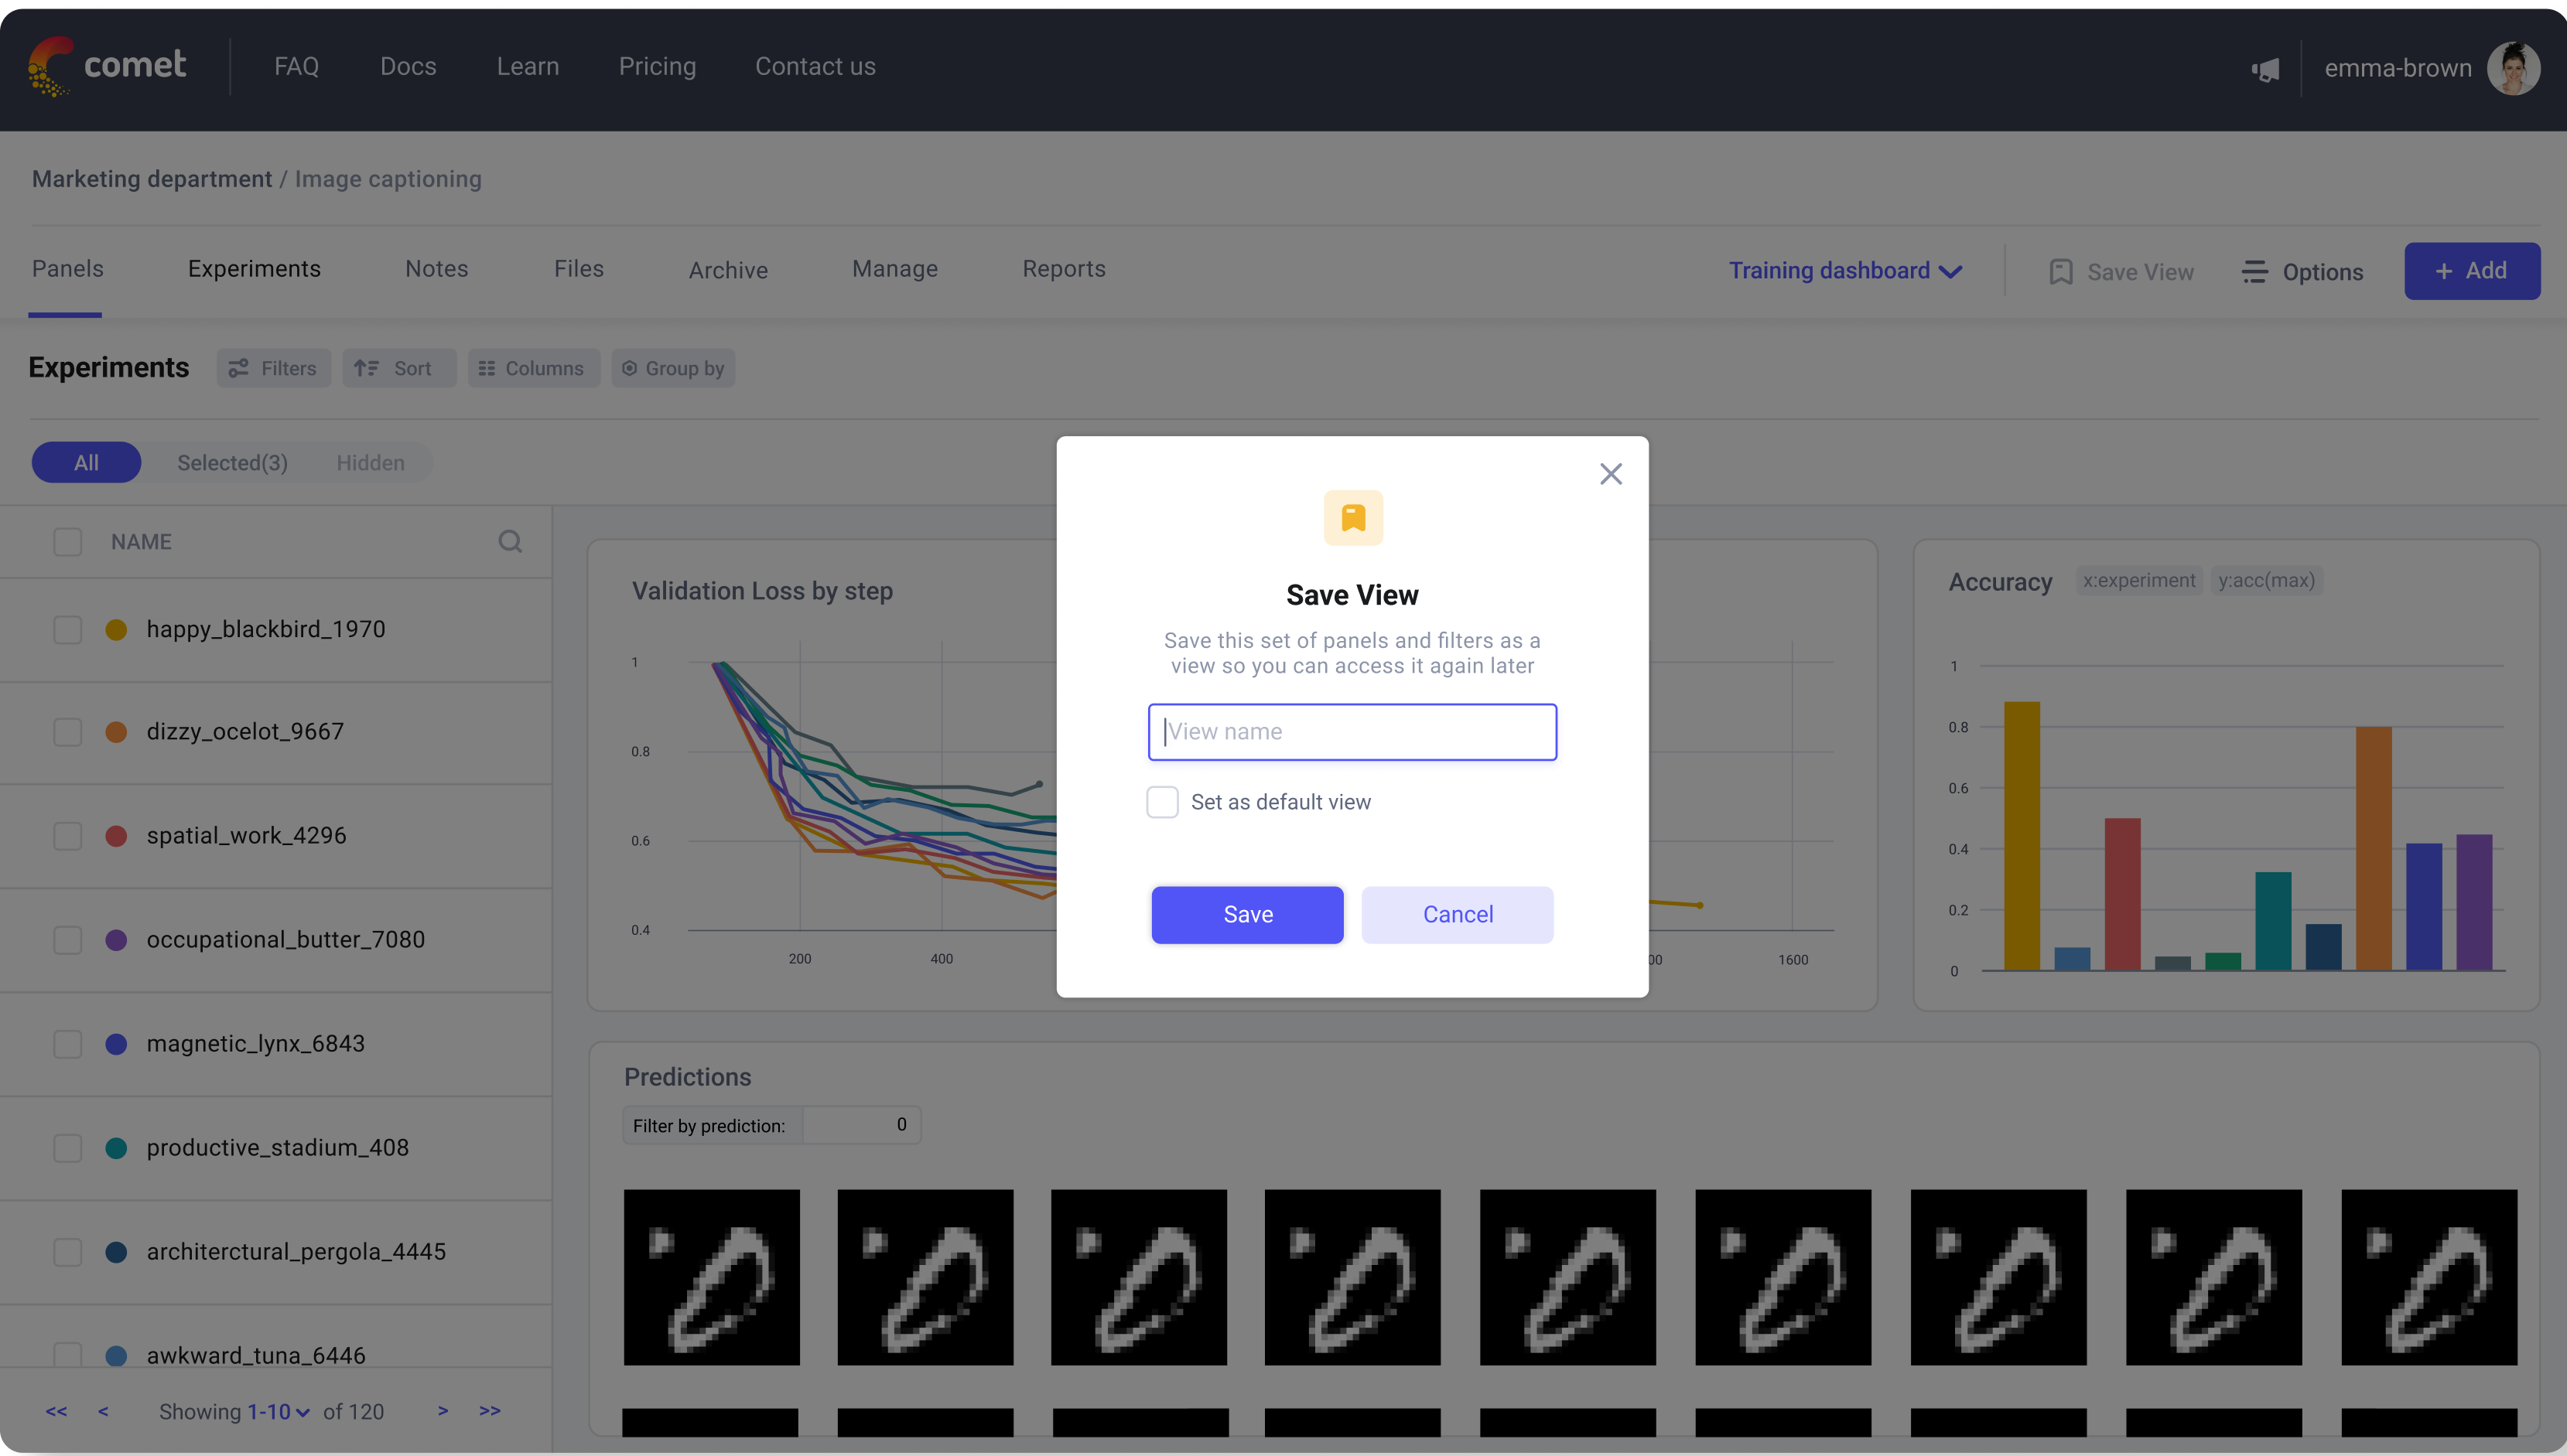Toggle the select-all checkbox by NAME
This screenshot has width=2567, height=1456.
coord(67,542)
